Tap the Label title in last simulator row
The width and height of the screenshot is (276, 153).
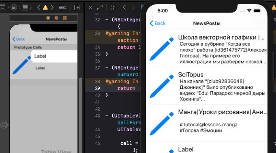(x=186, y=149)
